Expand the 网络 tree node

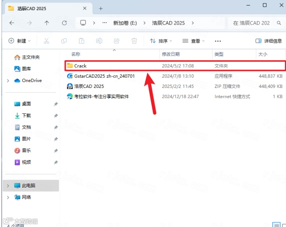coord(8,197)
